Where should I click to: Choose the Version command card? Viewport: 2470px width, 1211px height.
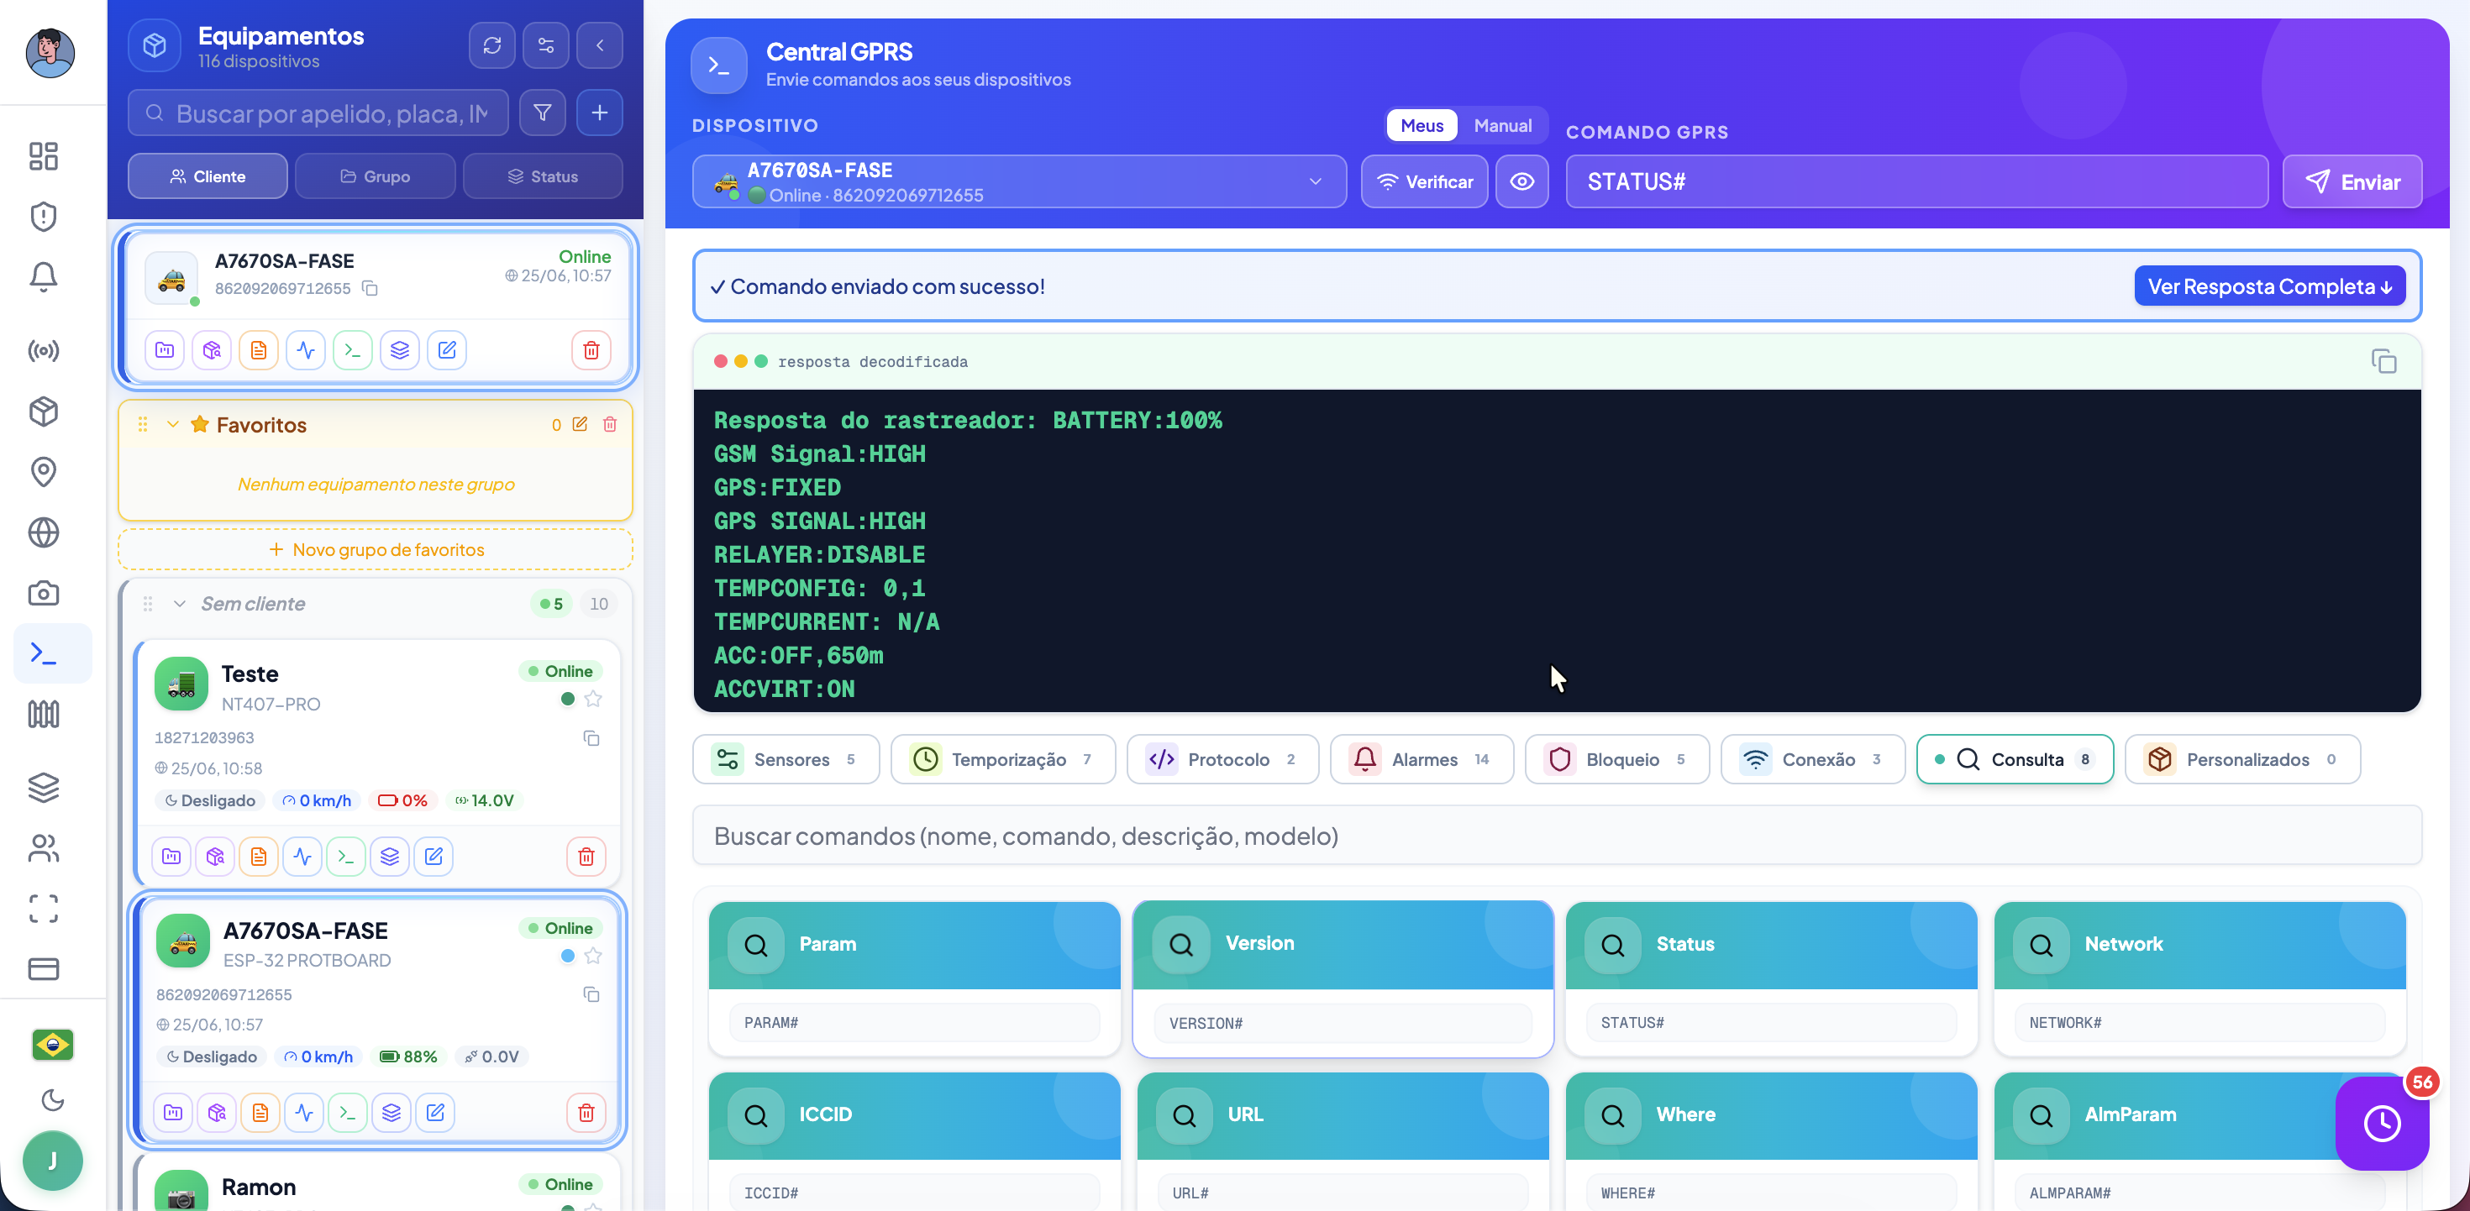(1343, 978)
